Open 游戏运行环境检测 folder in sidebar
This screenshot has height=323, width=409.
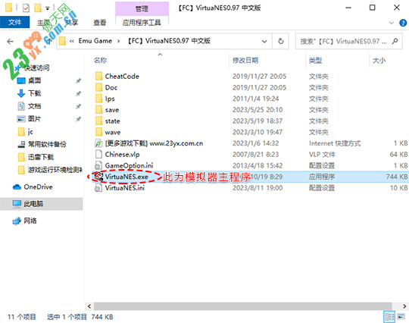(50, 170)
